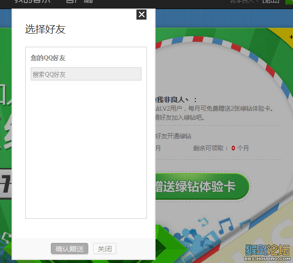This screenshot has width=293, height=263.
Task: Click the 选择好友 dialog title
Action: pyautogui.click(x=45, y=29)
